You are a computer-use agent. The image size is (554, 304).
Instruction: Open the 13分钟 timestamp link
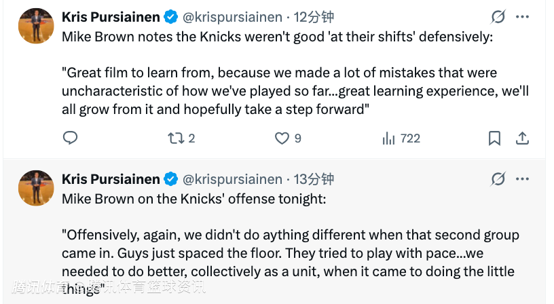(314, 179)
